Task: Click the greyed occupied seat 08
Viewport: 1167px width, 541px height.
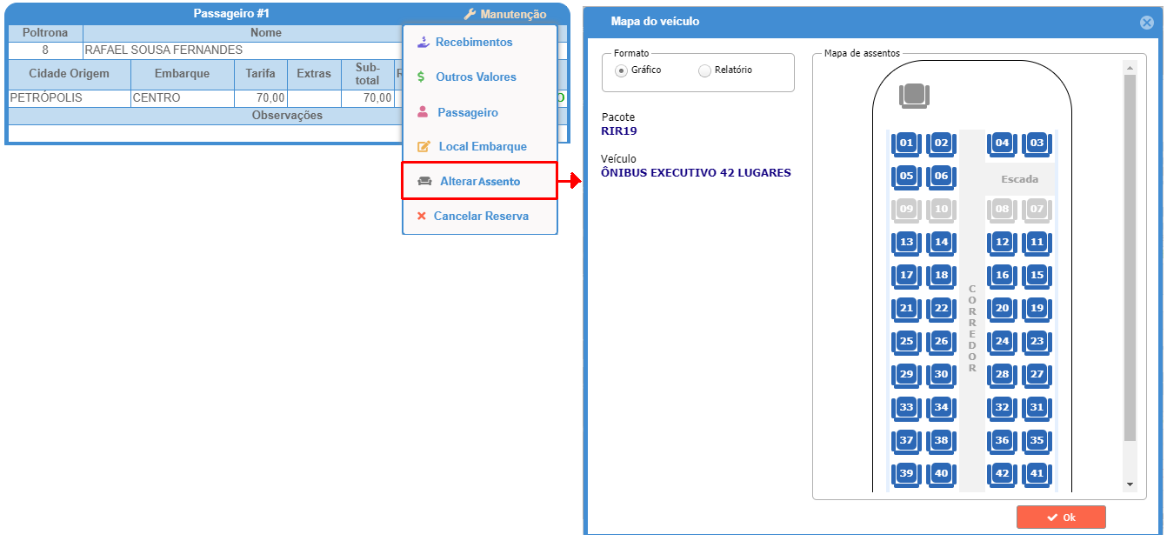Action: (x=1002, y=210)
